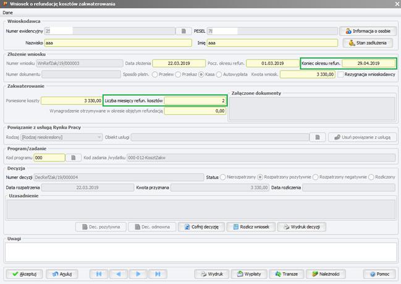Open Informacja o osobie details
Image resolution: width=401 pixels, height=284 pixels.
(368, 31)
